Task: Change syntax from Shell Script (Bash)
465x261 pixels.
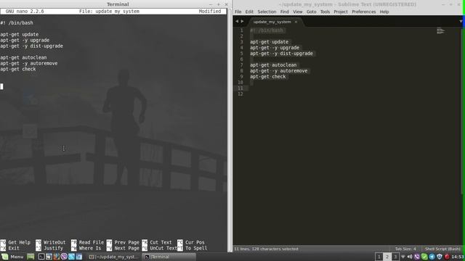Action: coord(442,249)
